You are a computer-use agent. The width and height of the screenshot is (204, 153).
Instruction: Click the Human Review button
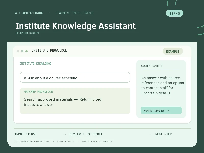(161, 110)
